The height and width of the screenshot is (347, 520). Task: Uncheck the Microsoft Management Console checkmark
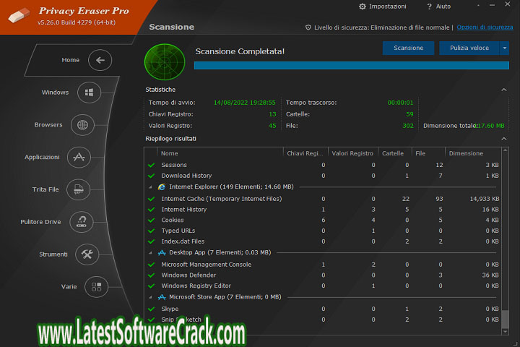point(152,265)
